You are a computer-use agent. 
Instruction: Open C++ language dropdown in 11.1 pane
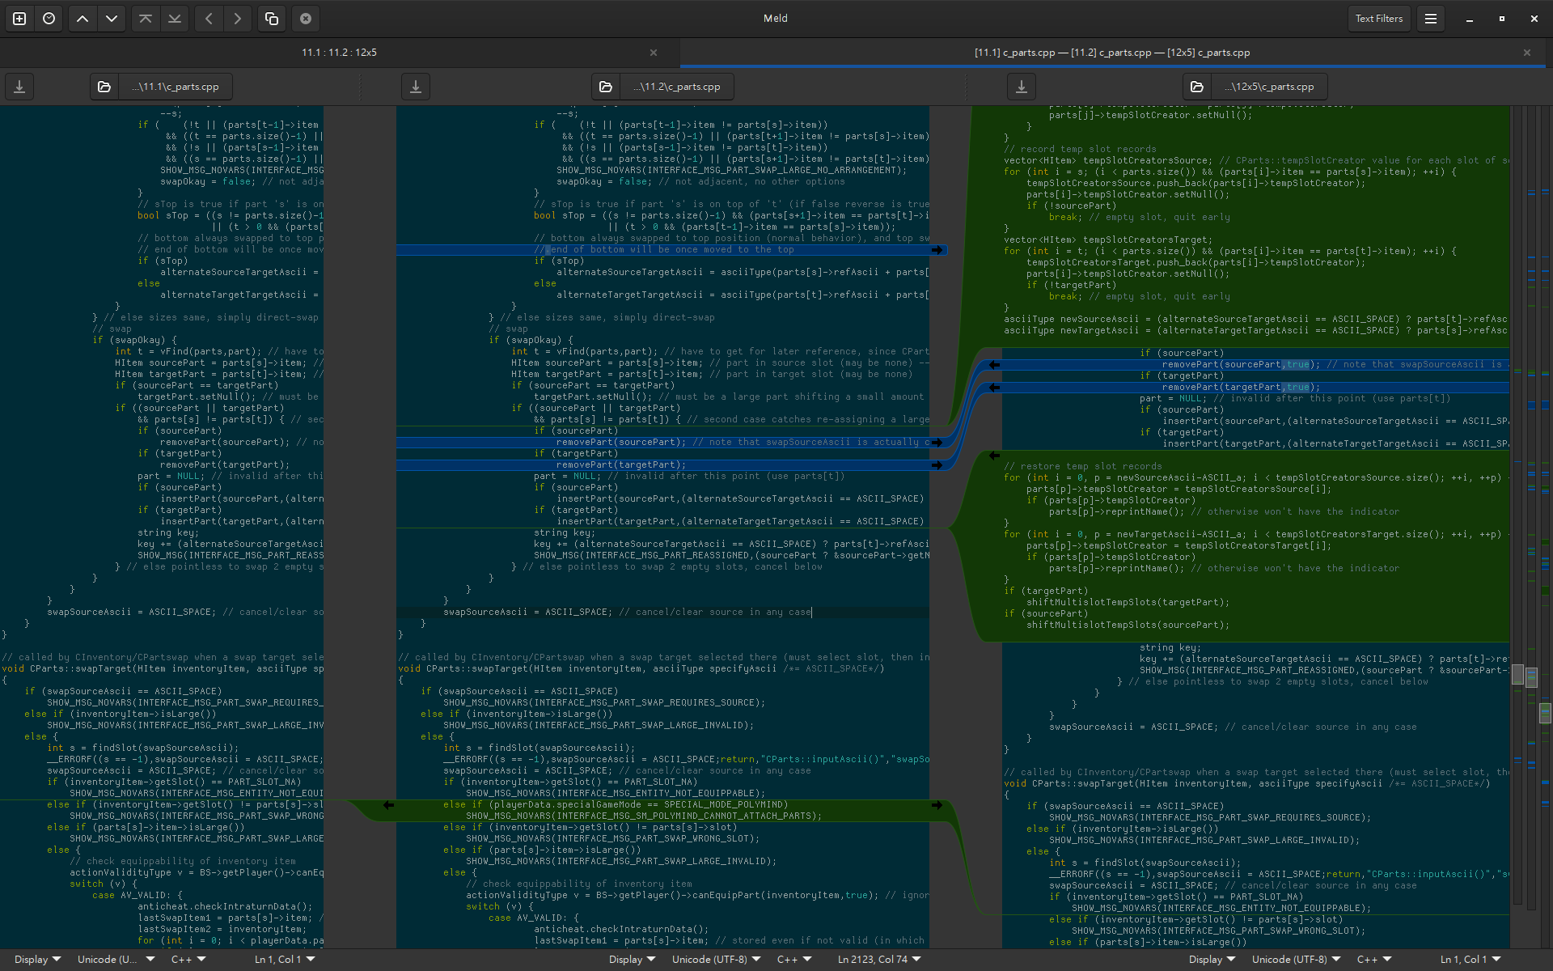click(188, 960)
